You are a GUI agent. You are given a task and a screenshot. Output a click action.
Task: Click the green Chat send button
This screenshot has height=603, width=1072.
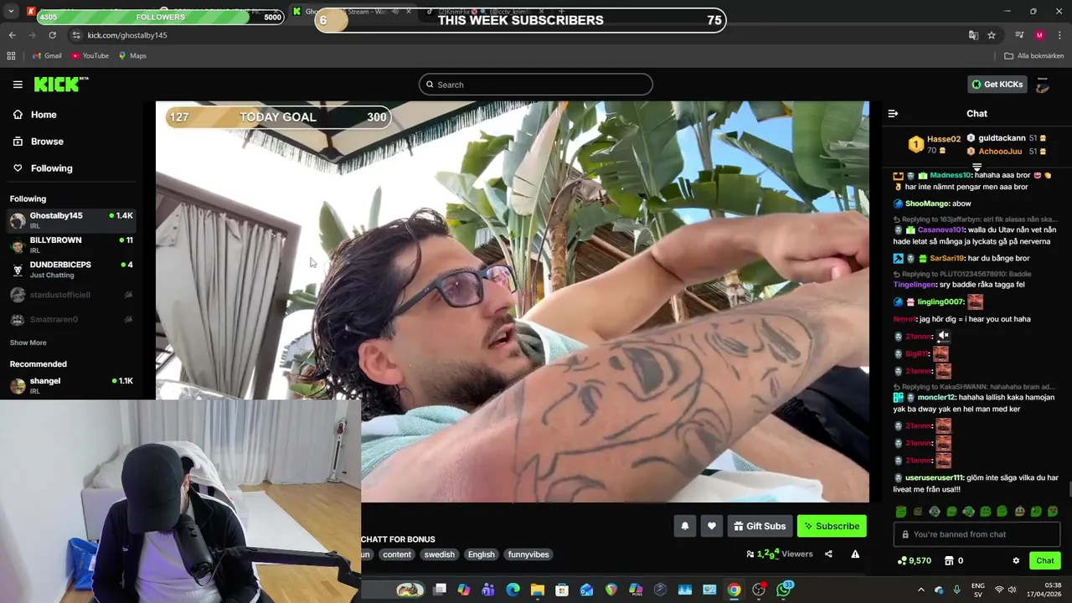(1045, 560)
